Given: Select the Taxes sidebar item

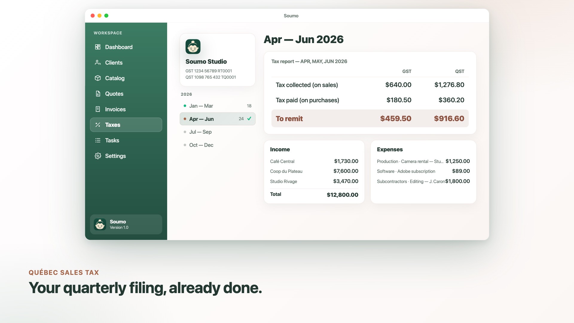Looking at the screenshot, I should point(126,125).
